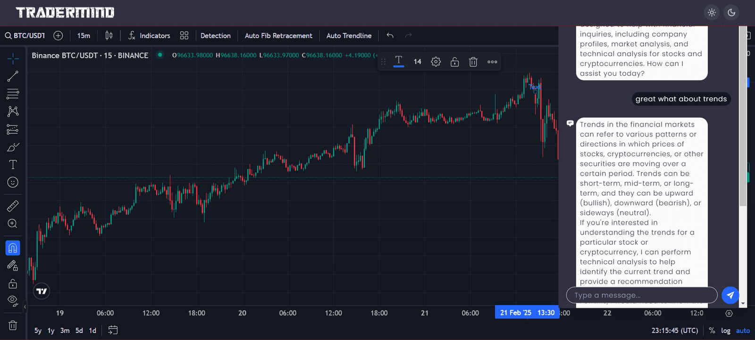Select the 5y time range
755x340 pixels.
point(38,331)
